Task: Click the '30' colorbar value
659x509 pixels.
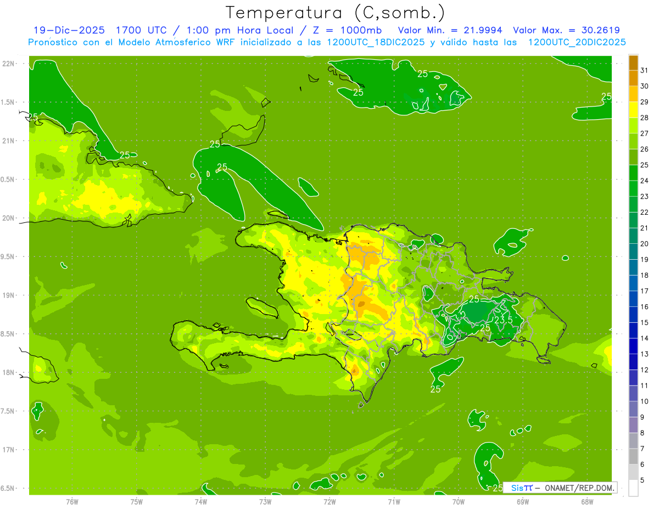Action: (645, 86)
